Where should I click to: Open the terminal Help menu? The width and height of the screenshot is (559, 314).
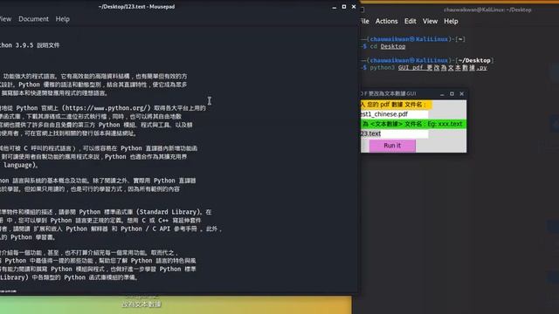click(451, 21)
